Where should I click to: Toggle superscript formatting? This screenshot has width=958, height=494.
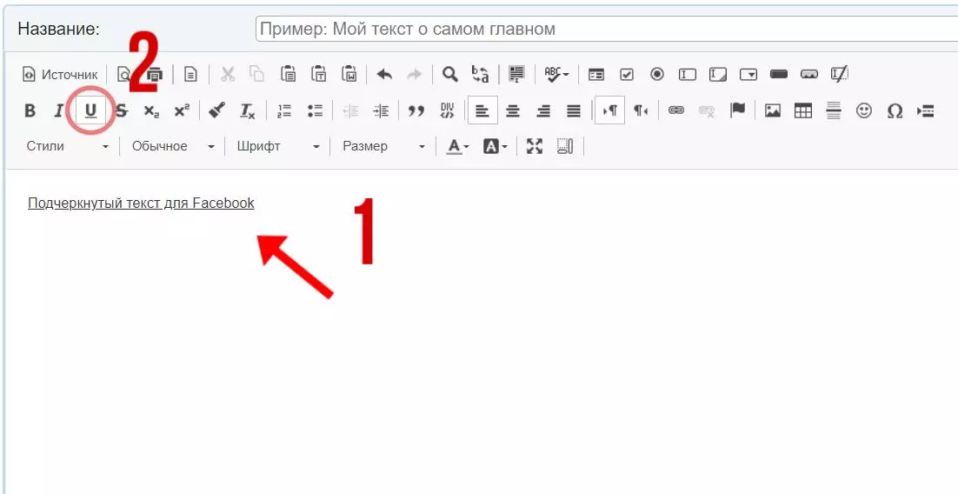click(182, 110)
